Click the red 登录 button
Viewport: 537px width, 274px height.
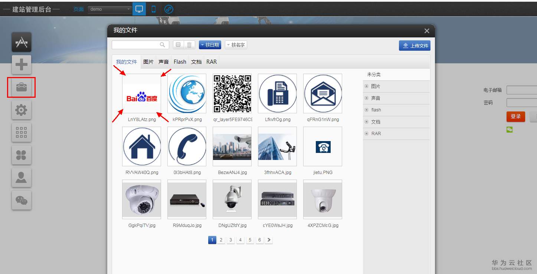pyautogui.click(x=516, y=116)
